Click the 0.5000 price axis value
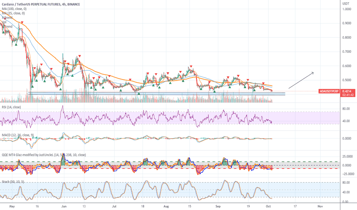The width and height of the screenshot is (357, 210). click(347, 80)
